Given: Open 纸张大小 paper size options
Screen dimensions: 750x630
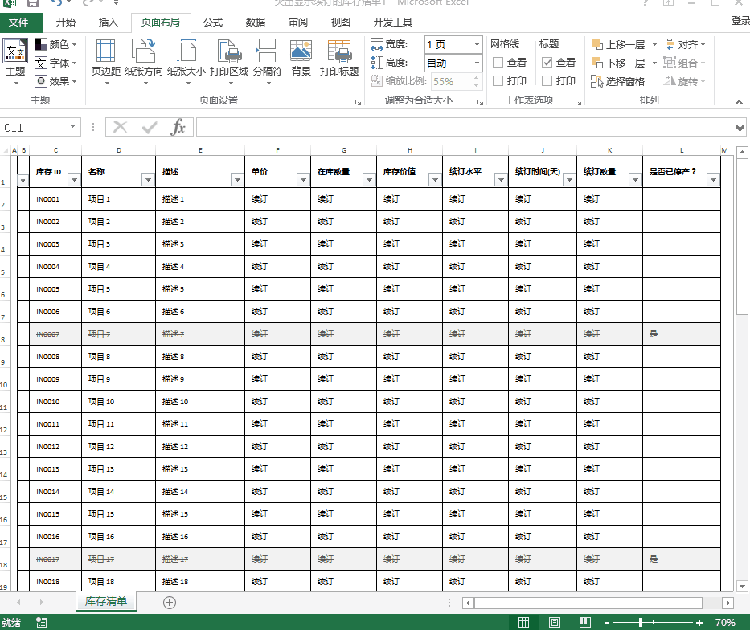Looking at the screenshot, I should click(x=186, y=62).
